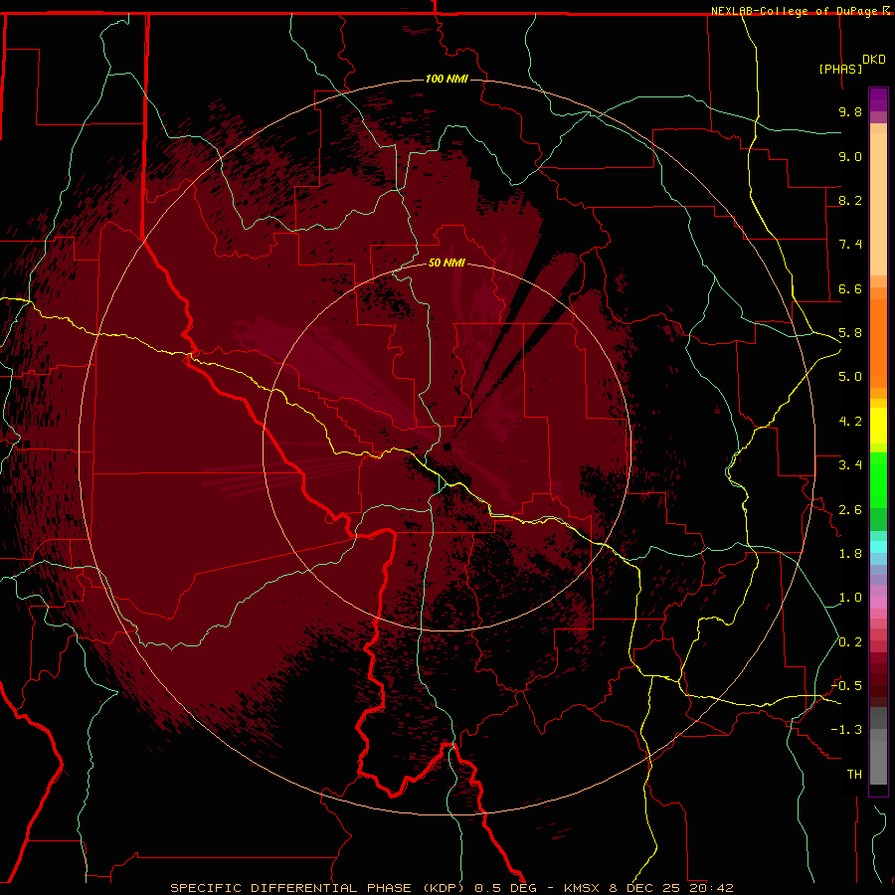Click the 9.8 value on color scale
895x895 pixels.
click(x=850, y=111)
